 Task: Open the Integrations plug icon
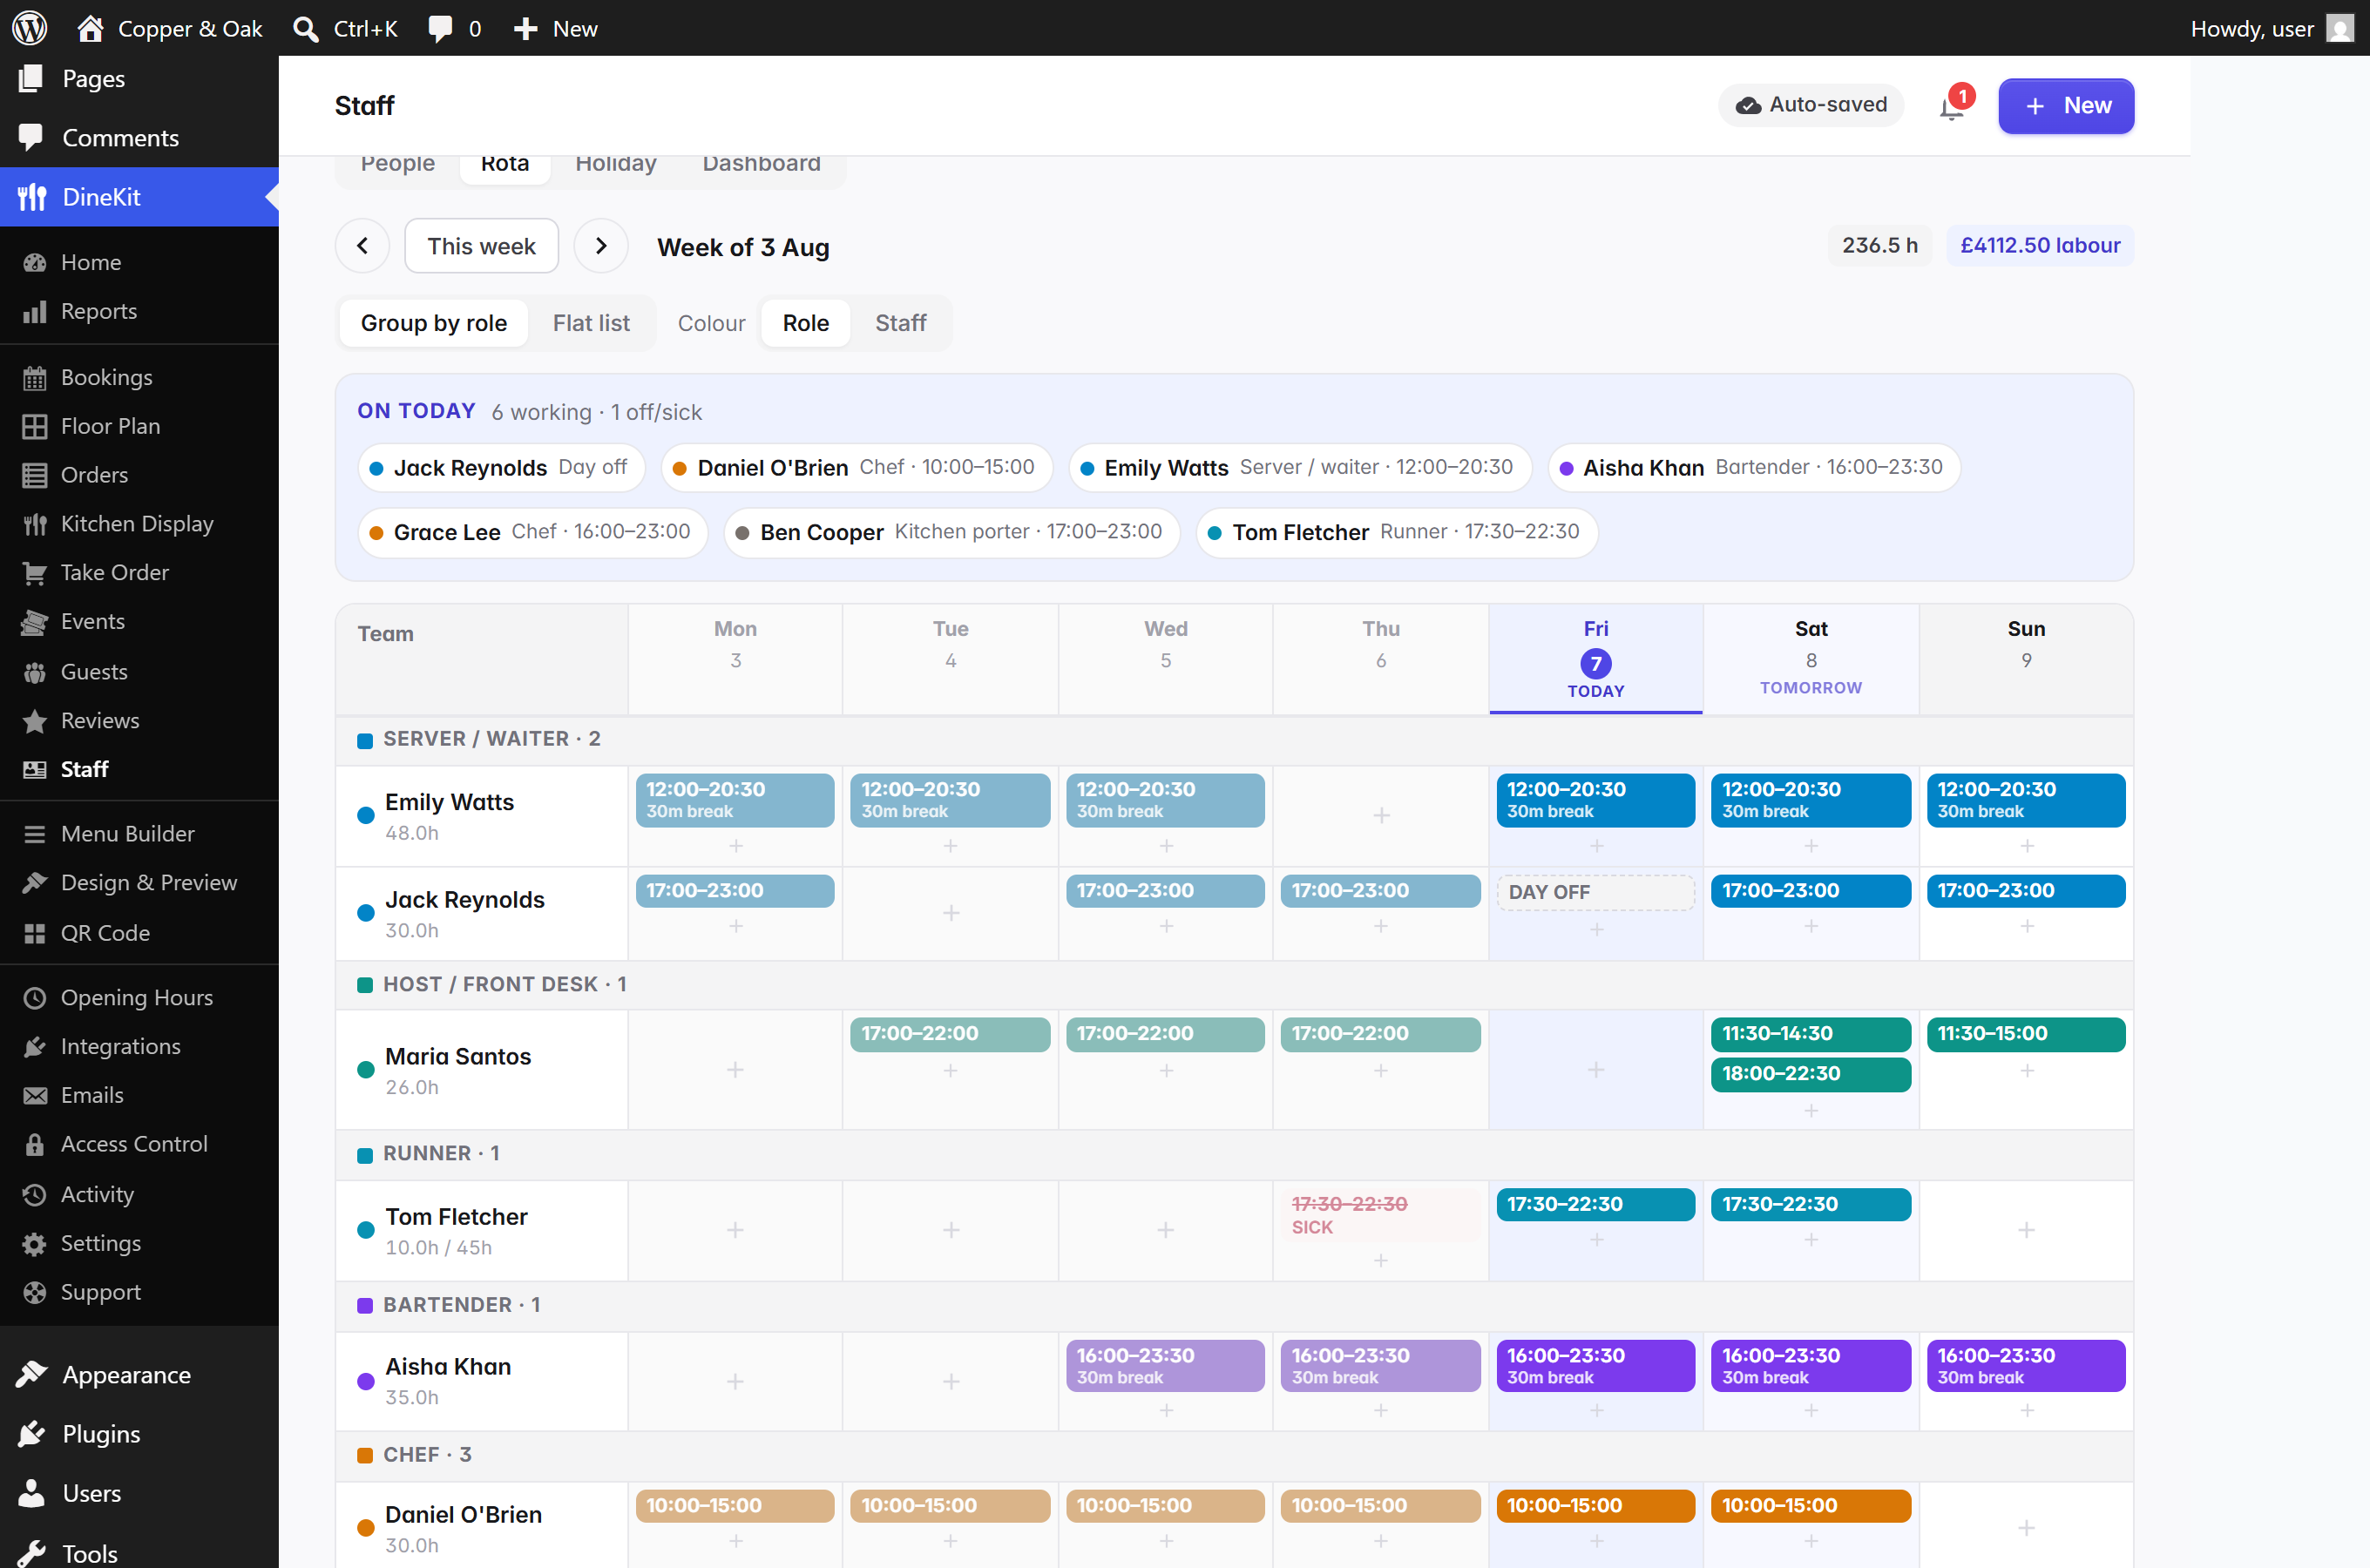[35, 1047]
